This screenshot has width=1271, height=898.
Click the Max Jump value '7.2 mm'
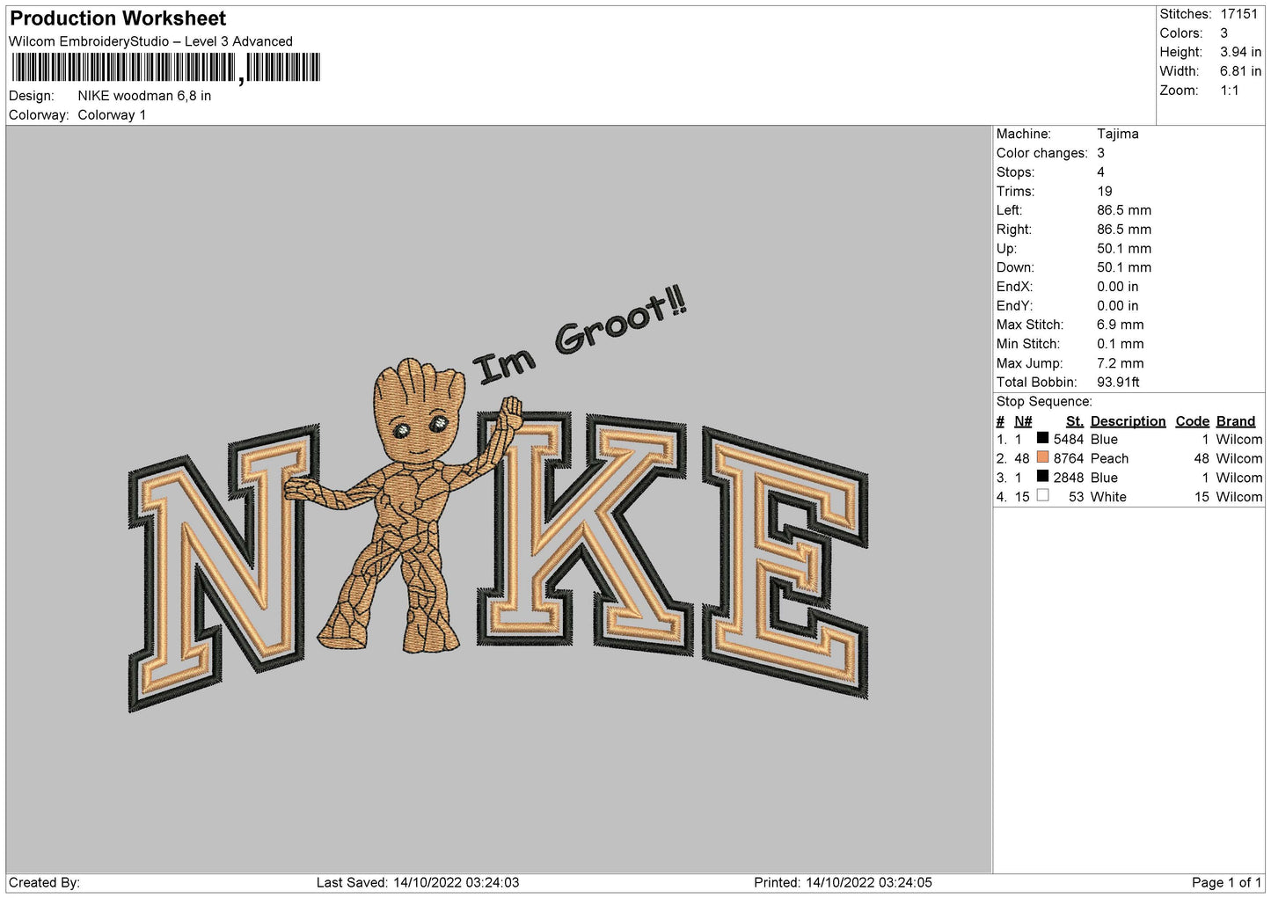(1121, 363)
